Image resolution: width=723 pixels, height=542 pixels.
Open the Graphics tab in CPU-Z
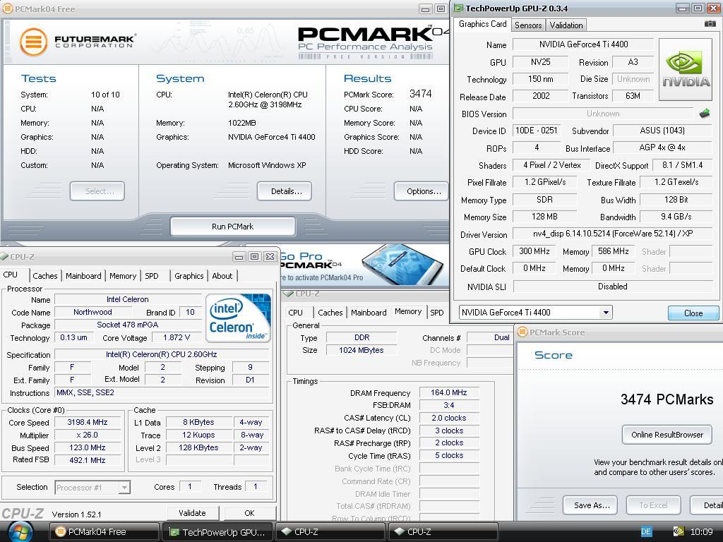[x=189, y=276]
